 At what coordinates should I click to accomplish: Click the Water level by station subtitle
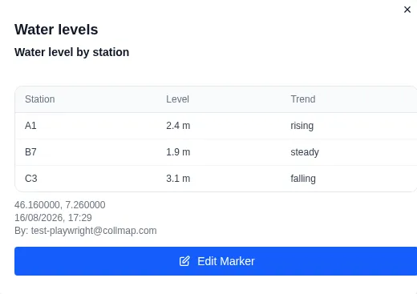tap(71, 52)
